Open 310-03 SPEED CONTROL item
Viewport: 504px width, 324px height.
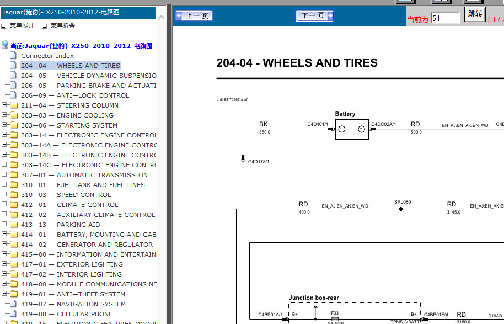click(x=66, y=195)
